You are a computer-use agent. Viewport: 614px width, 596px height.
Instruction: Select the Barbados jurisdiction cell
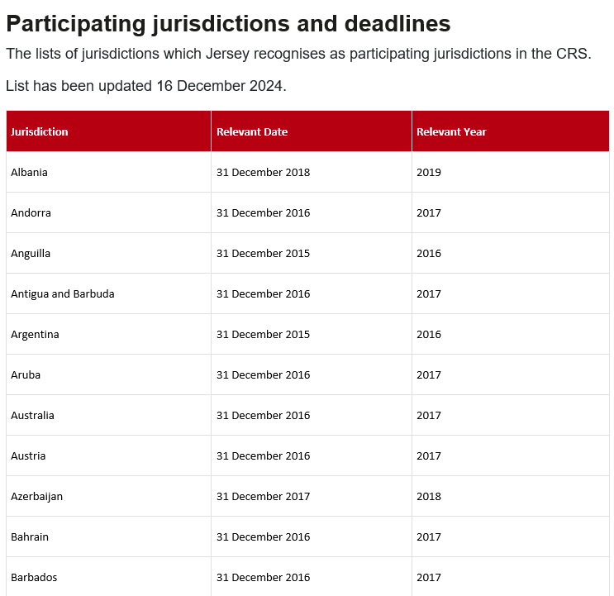coord(108,577)
